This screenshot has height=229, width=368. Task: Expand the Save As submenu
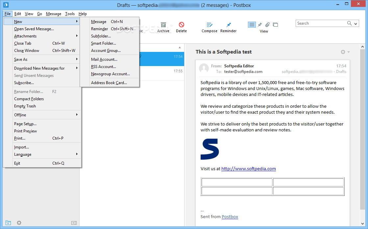(42, 59)
